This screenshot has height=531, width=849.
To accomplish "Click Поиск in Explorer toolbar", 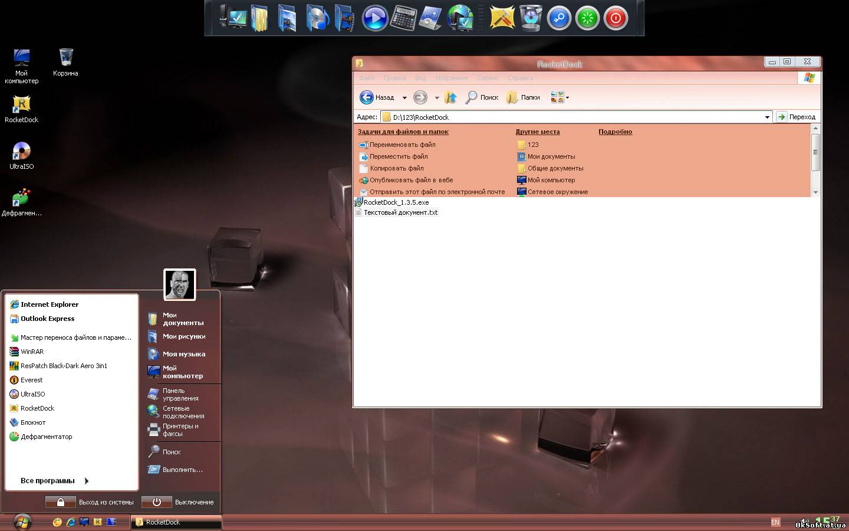I will click(482, 97).
